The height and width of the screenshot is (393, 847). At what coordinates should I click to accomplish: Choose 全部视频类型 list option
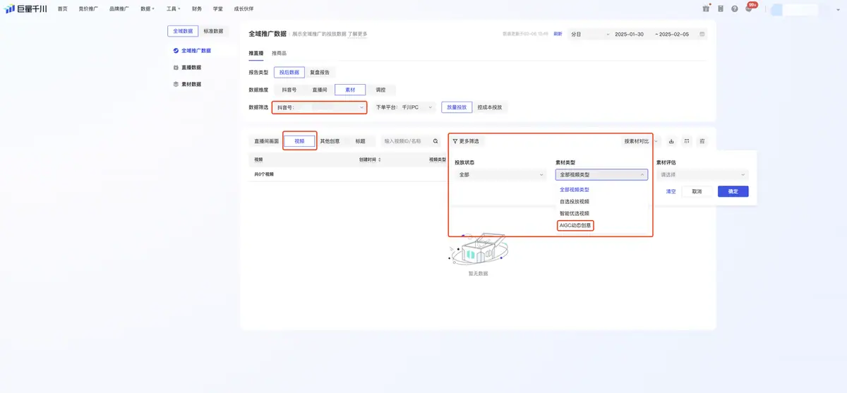(x=575, y=190)
